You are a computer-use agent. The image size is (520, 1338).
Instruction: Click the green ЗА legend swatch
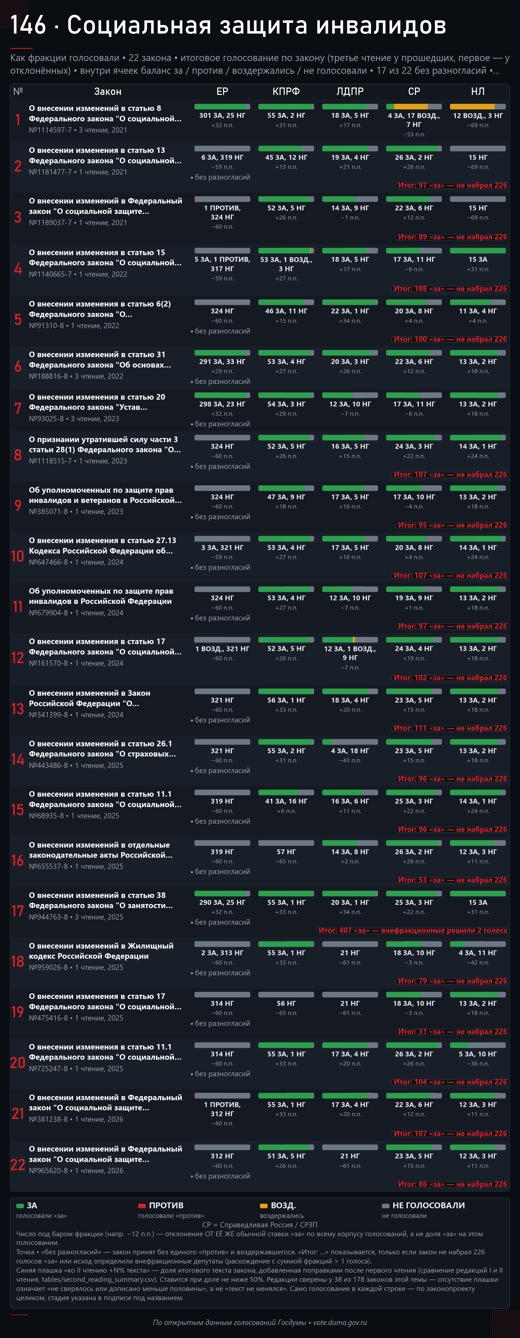[x=20, y=1205]
